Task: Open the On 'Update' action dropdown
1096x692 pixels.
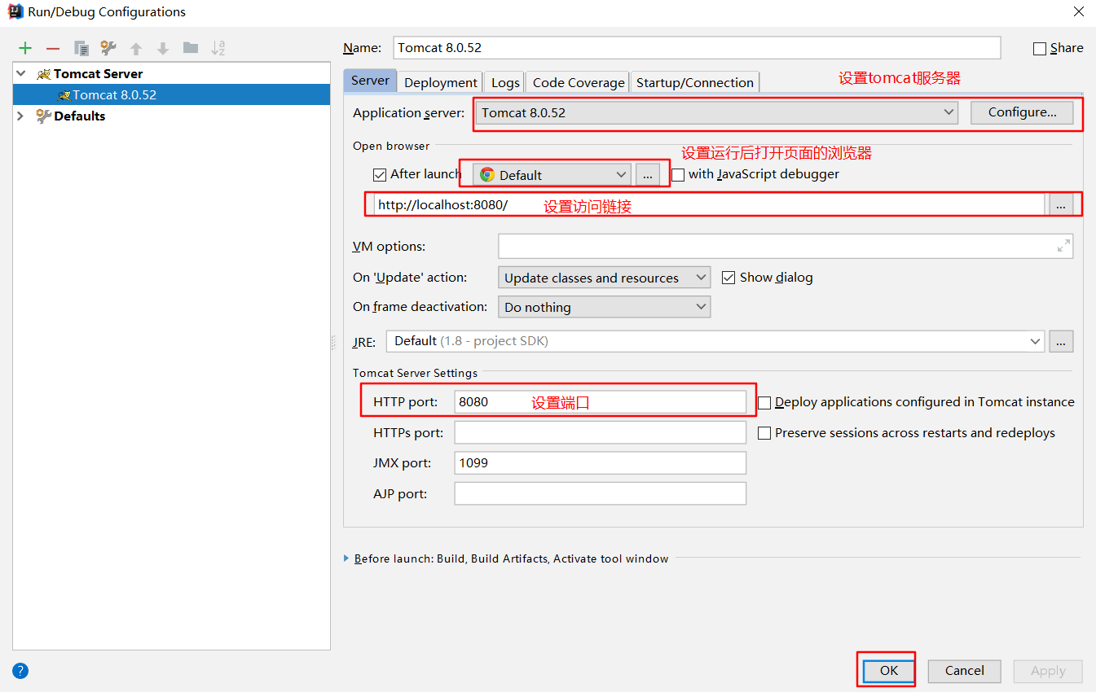Action: (604, 278)
